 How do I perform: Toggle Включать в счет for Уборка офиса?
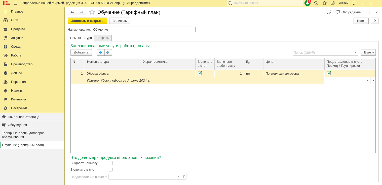click(x=200, y=73)
